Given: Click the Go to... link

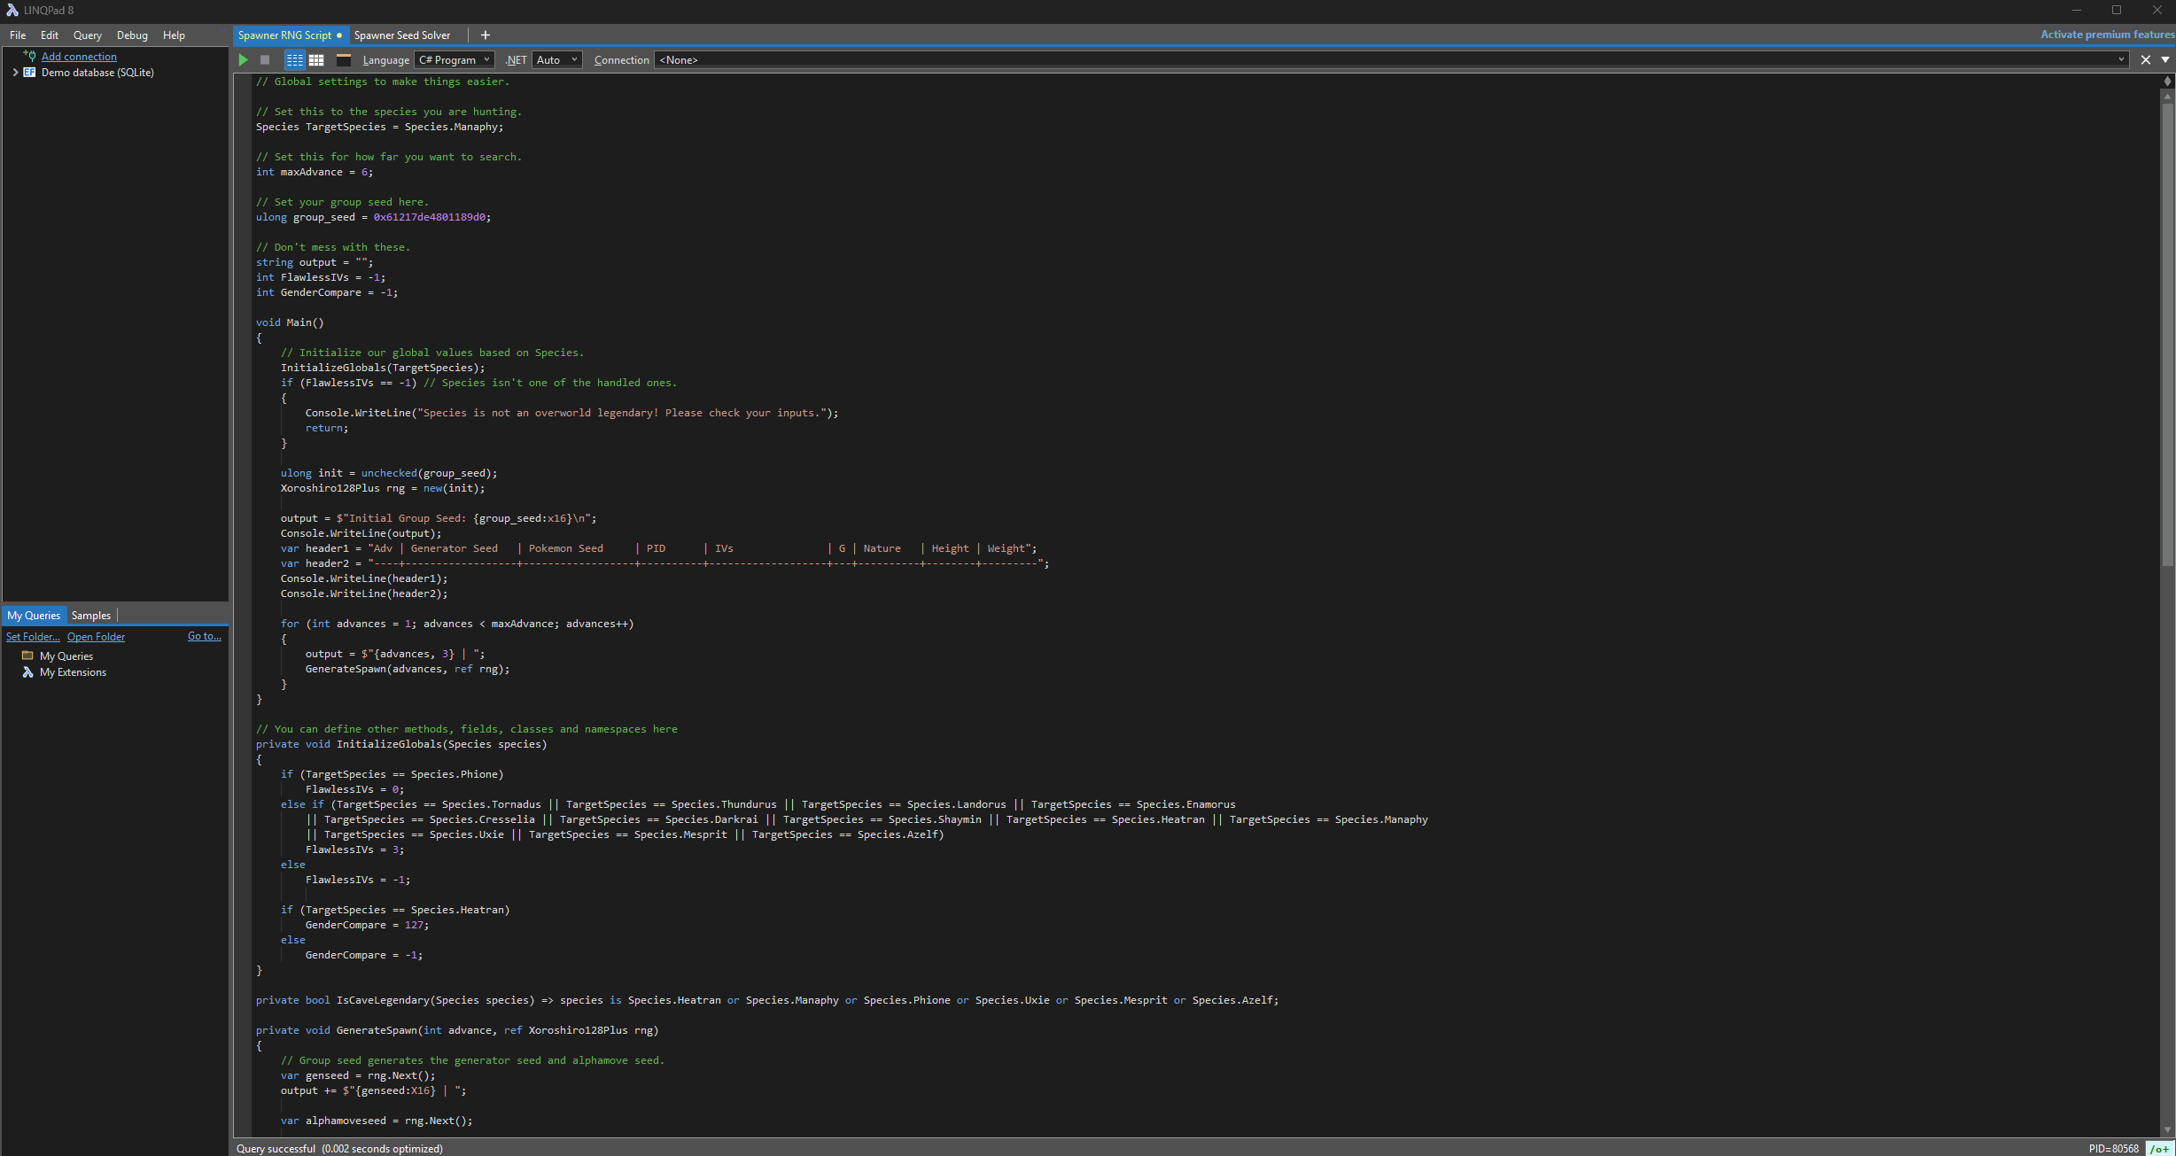Looking at the screenshot, I should tap(205, 636).
